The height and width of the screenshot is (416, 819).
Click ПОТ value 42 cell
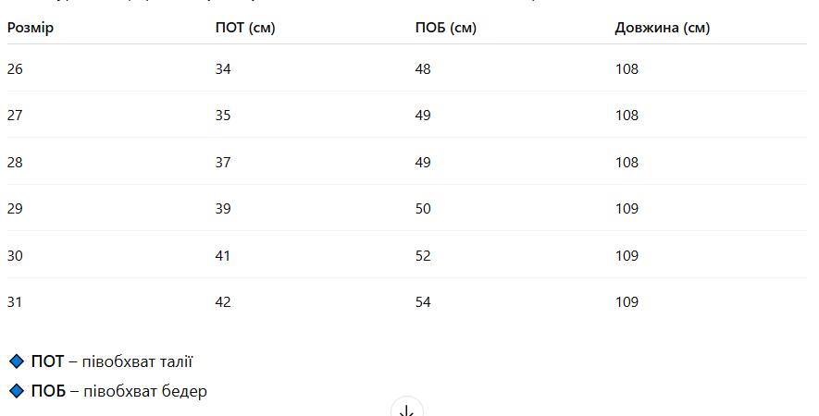coord(223,302)
